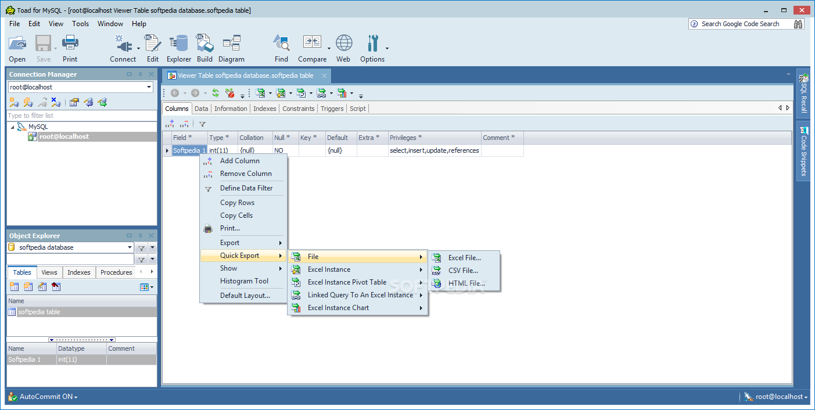This screenshot has height=410, width=815.
Task: Click the Privileges column header
Action: click(435, 138)
